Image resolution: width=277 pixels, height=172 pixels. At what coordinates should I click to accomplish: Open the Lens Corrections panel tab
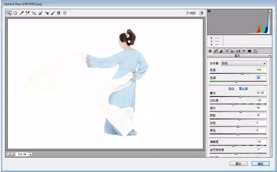pyautogui.click(x=238, y=51)
